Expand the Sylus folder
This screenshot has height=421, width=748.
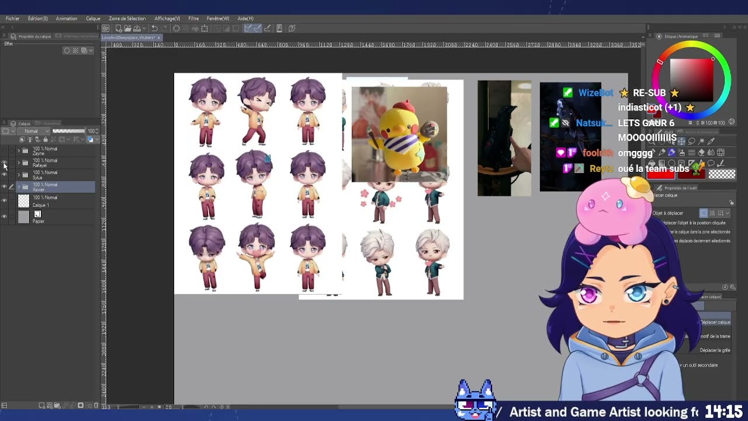pyautogui.click(x=18, y=175)
